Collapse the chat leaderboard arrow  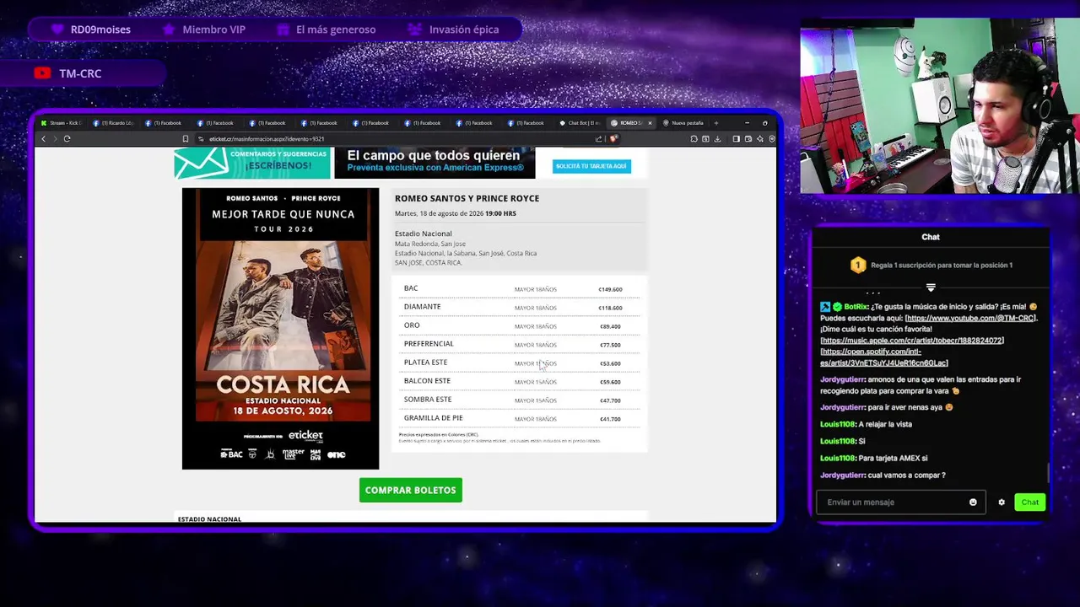pyautogui.click(x=931, y=287)
